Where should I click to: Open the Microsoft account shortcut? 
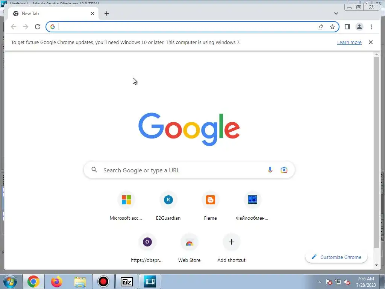point(126,206)
